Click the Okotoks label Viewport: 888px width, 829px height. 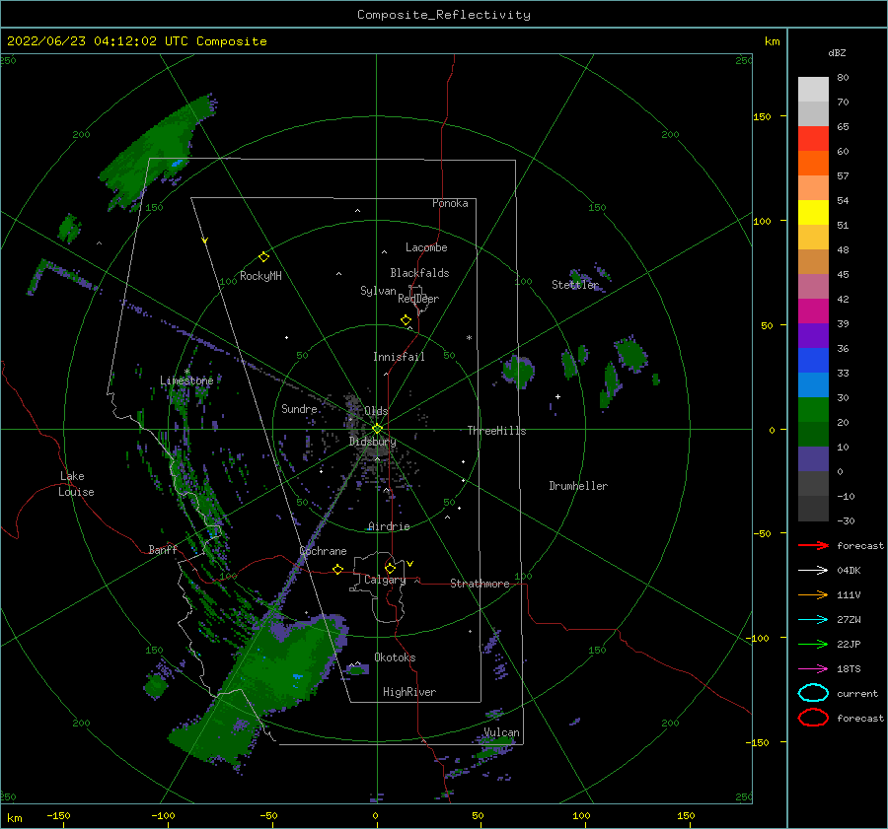coord(395,657)
